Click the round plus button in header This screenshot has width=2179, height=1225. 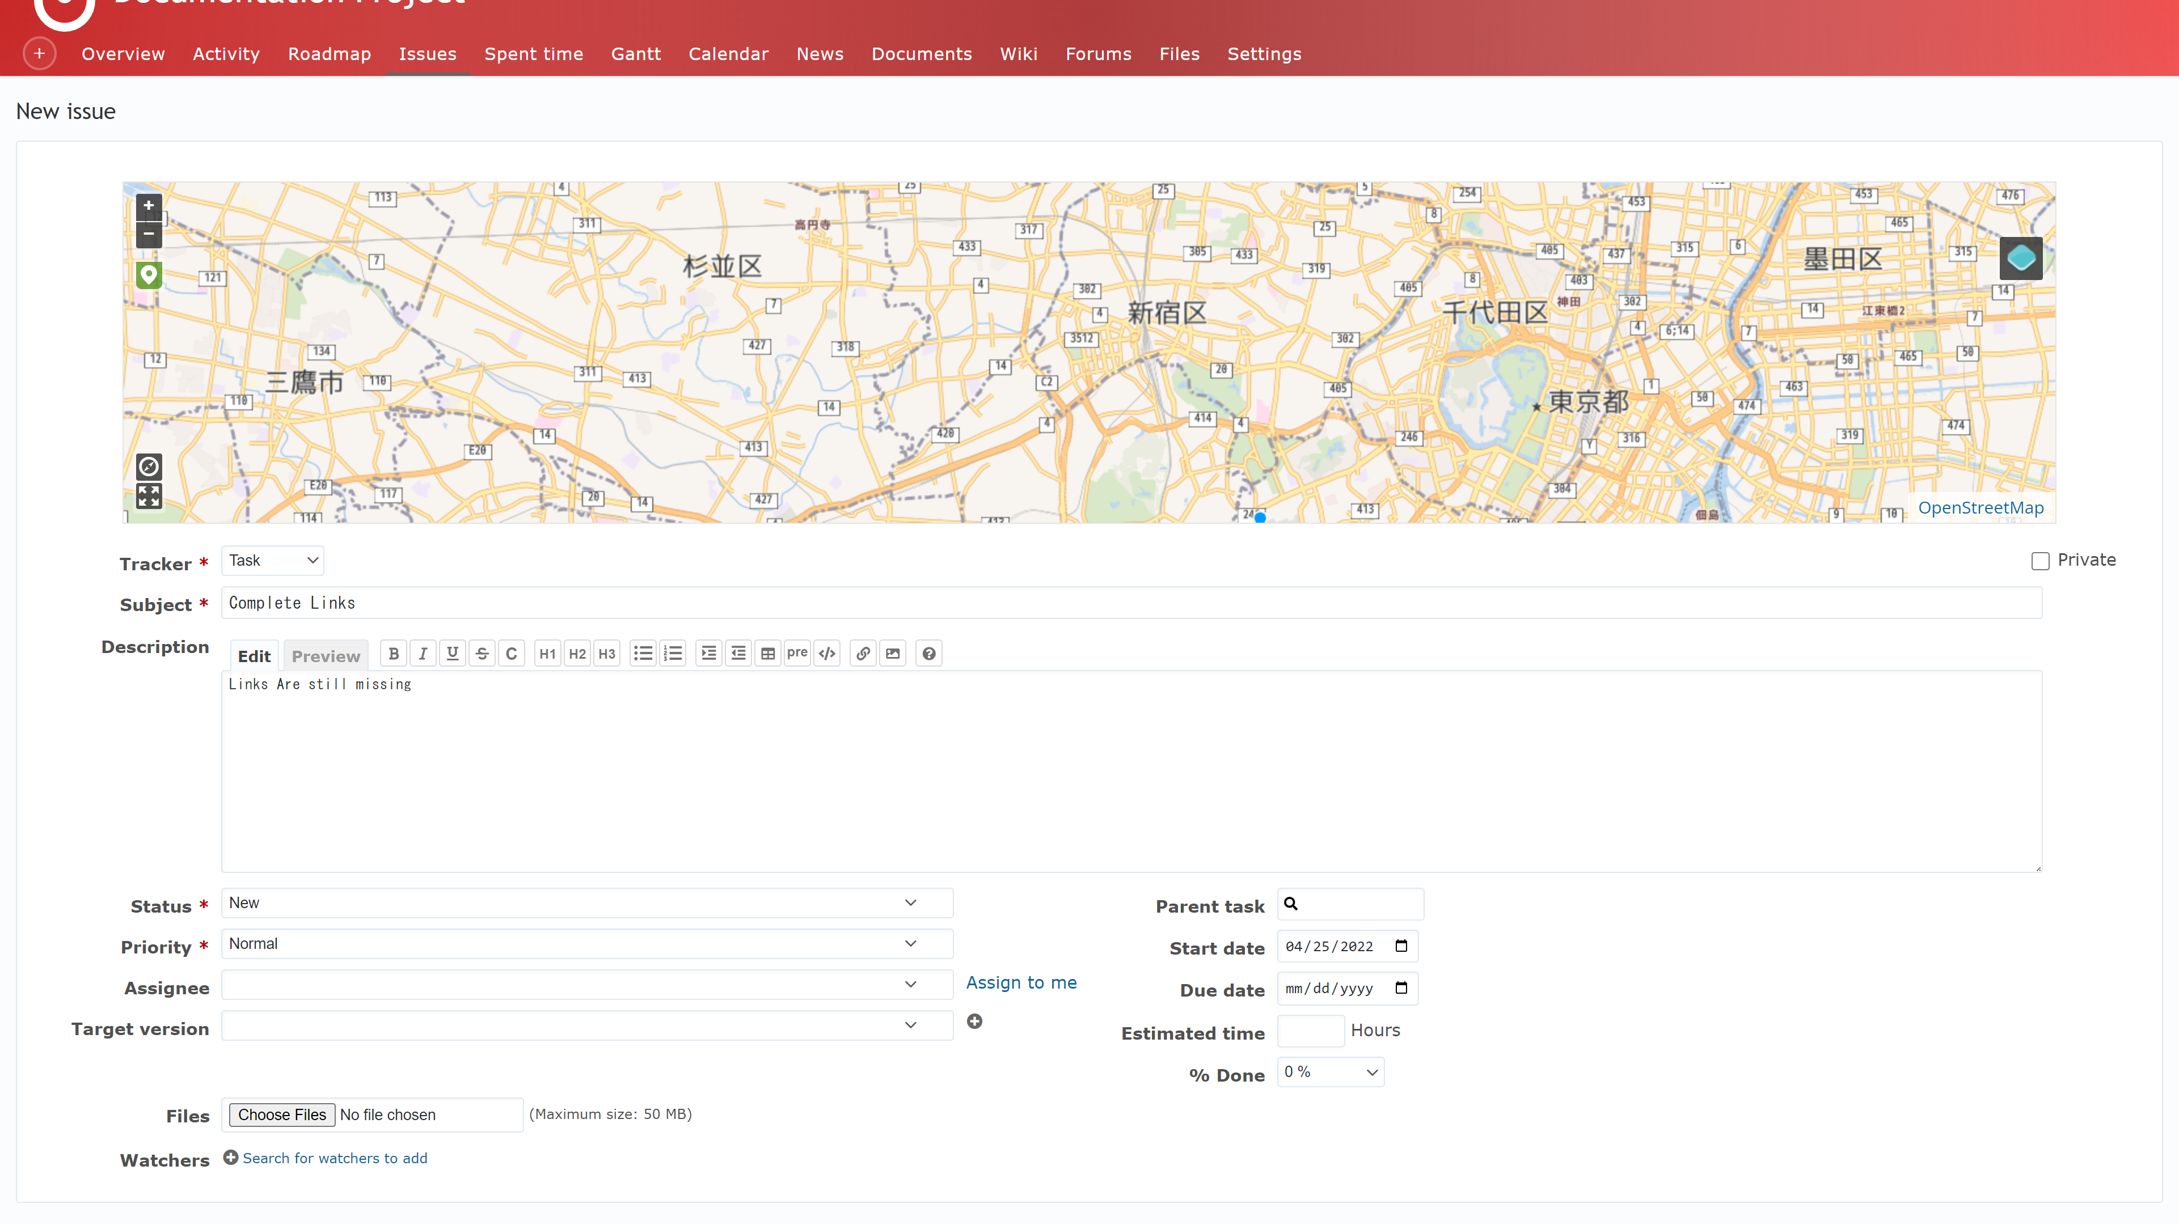[39, 53]
